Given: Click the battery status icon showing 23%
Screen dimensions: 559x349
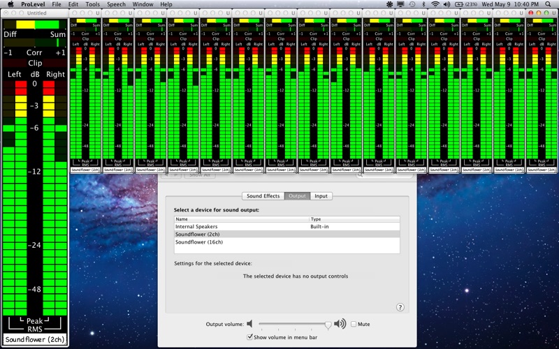Looking at the screenshot, I should (465, 4).
